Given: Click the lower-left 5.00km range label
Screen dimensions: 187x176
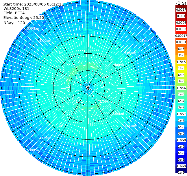Looking at the screenshot, I should 33,150.
